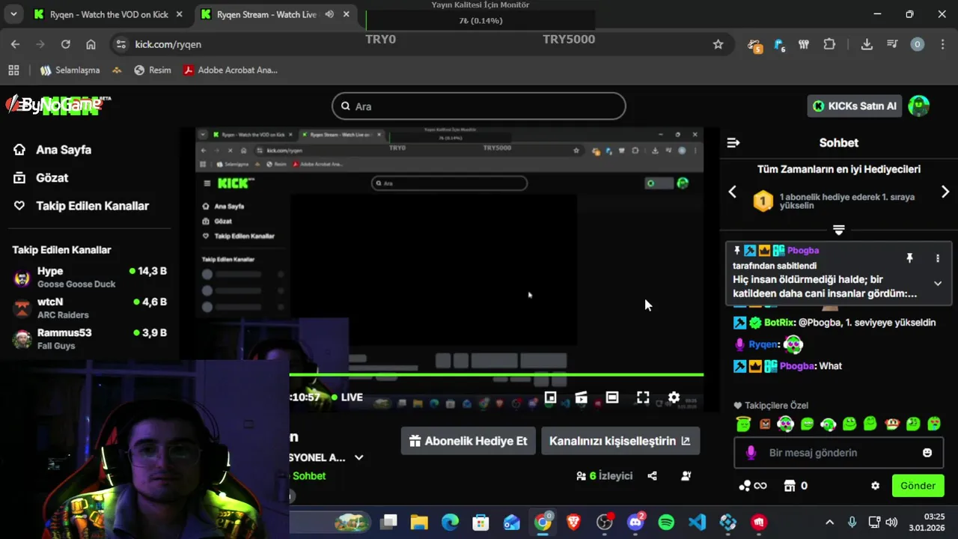Open video player settings gear
The height and width of the screenshot is (539, 958).
click(674, 398)
